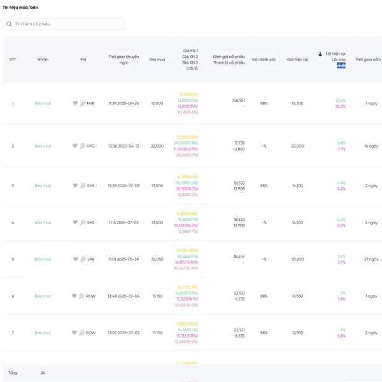
Task: Select the time cell 11:01 2025-05-29
Action: point(124,259)
